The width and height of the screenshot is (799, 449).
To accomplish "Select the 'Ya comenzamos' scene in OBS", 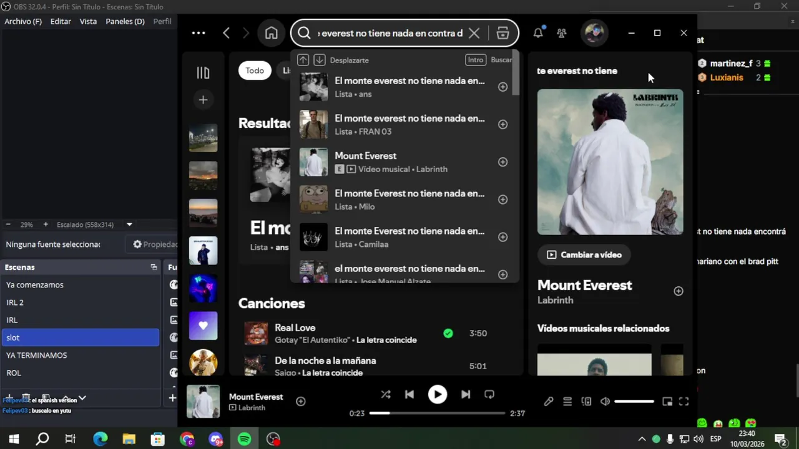I will [81, 285].
